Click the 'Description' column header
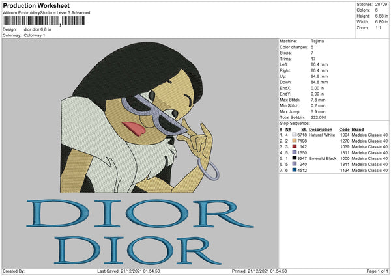Image resolution: width=391 pixels, height=276 pixels. (x=321, y=130)
